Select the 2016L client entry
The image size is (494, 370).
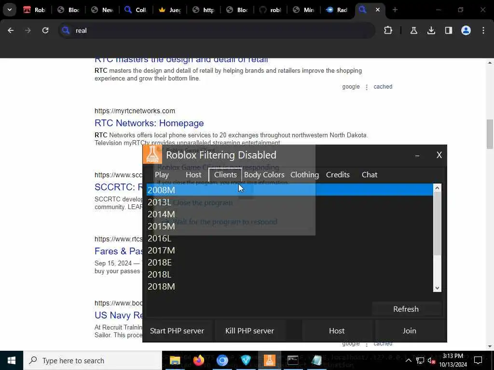tap(289, 238)
